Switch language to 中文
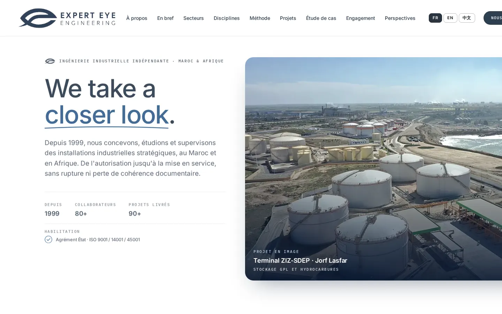Viewport: 502px width, 314px height. pyautogui.click(x=467, y=18)
